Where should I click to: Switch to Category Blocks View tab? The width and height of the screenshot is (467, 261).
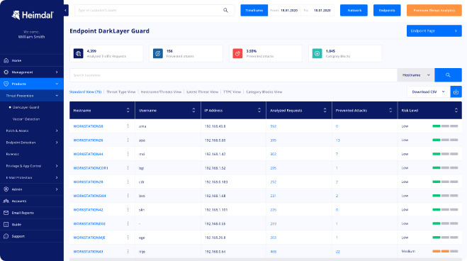pos(264,91)
